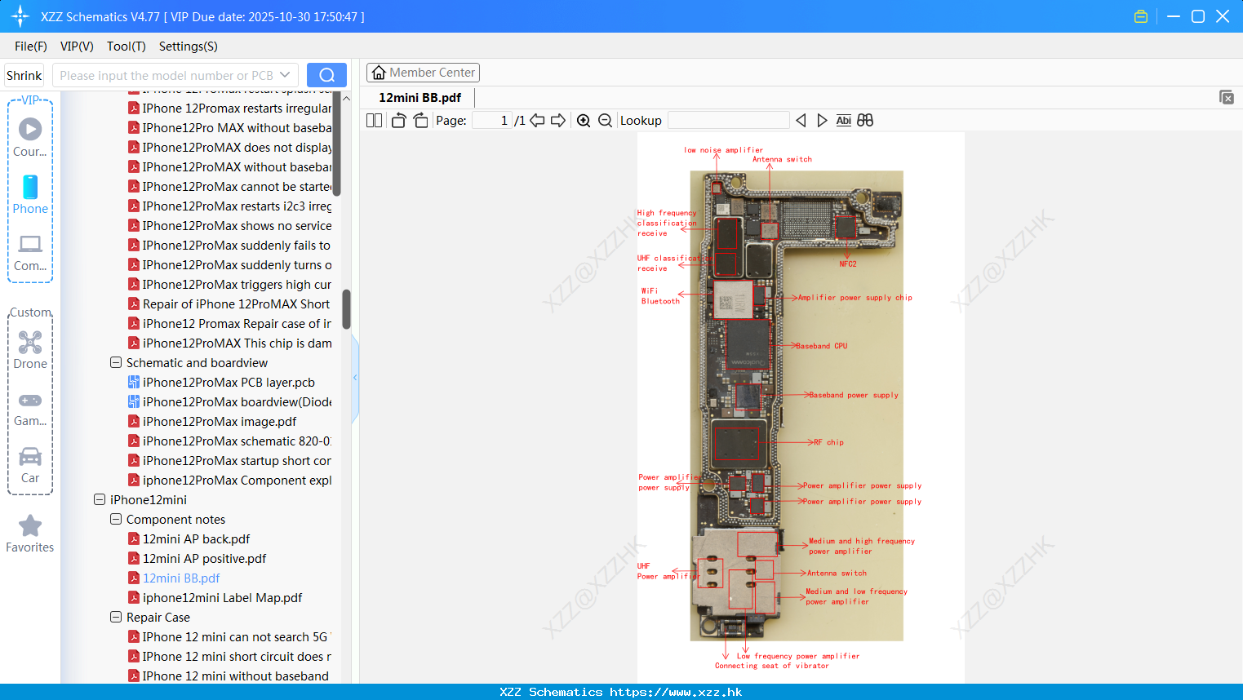Open iPhone12ProMax schematic 820-0 file
This screenshot has width=1243, height=700.
point(237,441)
